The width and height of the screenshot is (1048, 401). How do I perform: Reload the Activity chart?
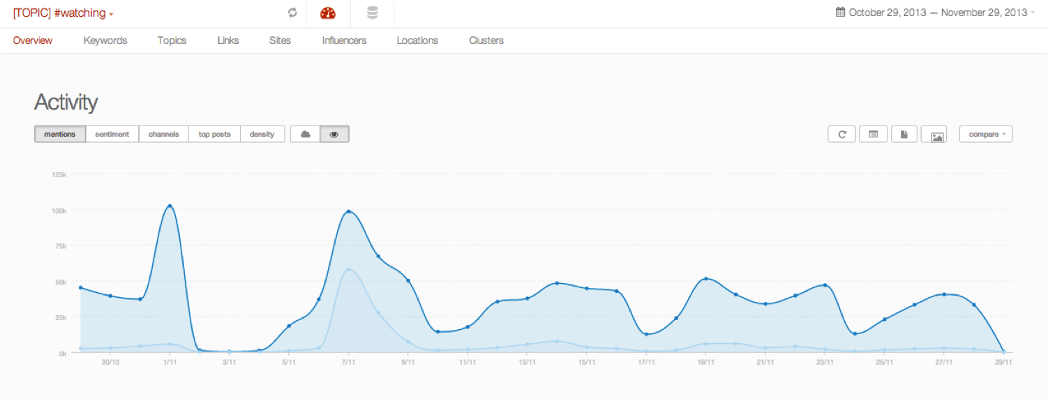[842, 134]
